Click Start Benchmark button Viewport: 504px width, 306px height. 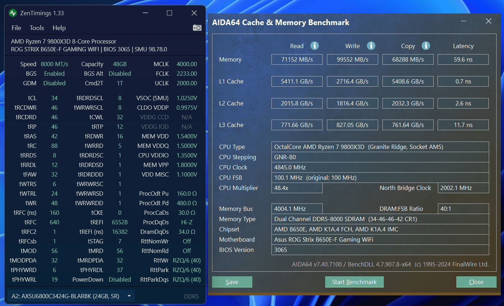tap(354, 282)
